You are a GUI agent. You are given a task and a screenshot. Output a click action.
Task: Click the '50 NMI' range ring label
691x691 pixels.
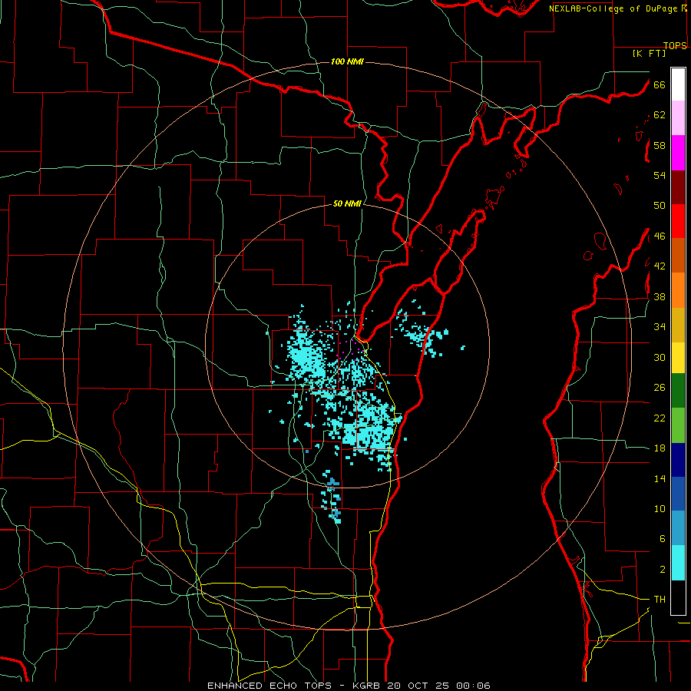(347, 203)
